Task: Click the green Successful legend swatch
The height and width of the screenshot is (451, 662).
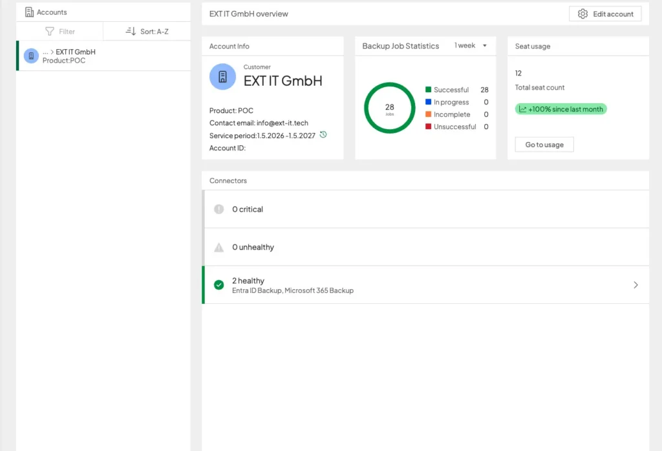Action: (x=428, y=89)
